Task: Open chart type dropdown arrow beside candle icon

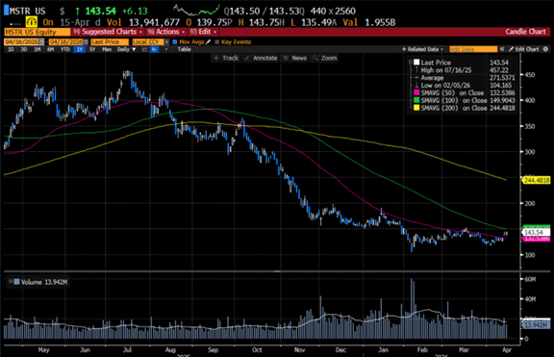Action: click(166, 49)
